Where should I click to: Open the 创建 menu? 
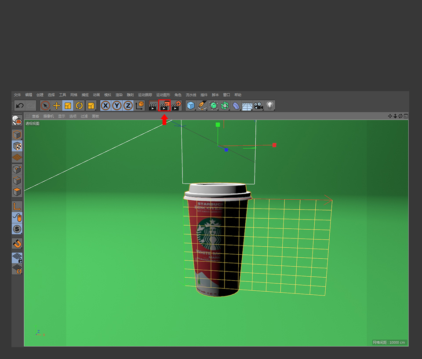(x=40, y=95)
